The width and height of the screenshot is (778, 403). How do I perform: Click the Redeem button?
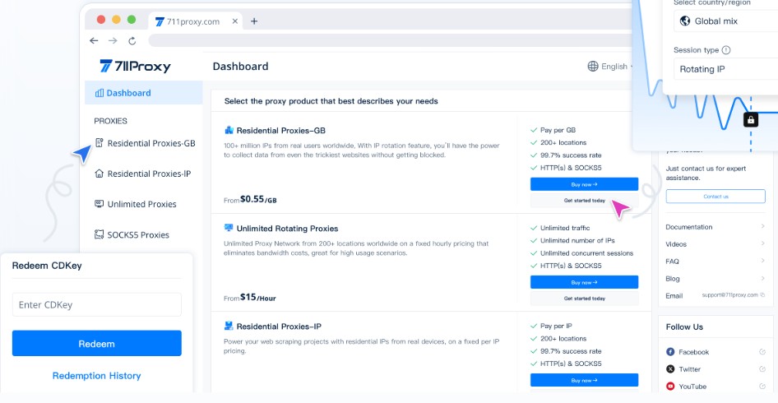pos(97,344)
